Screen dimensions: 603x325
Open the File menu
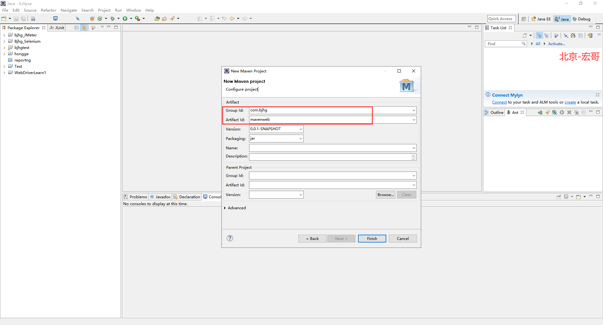[x=5, y=10]
